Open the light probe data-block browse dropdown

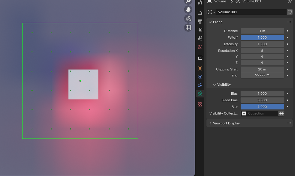coord(211,12)
